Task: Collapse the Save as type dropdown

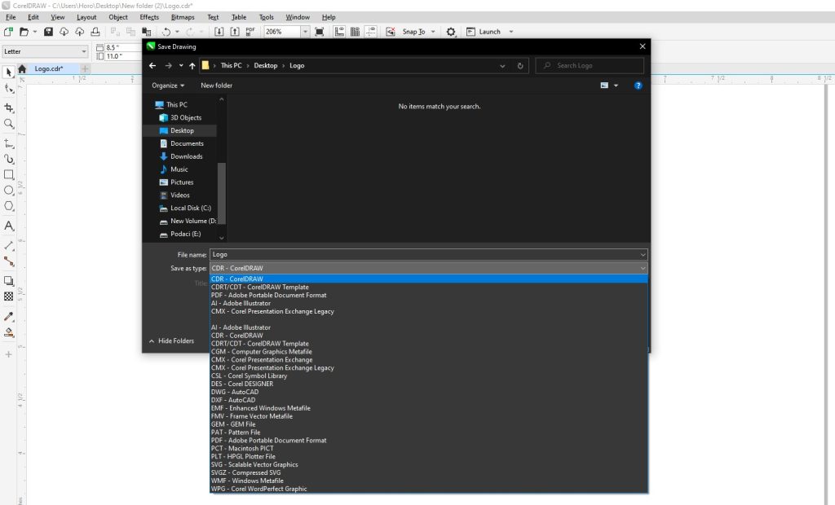Action: click(643, 268)
